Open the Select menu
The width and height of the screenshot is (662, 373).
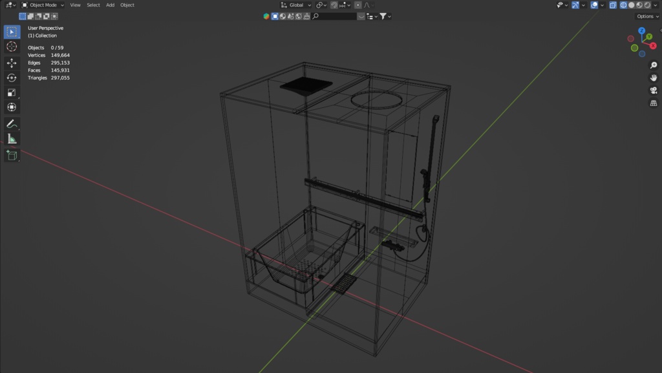[x=93, y=5]
